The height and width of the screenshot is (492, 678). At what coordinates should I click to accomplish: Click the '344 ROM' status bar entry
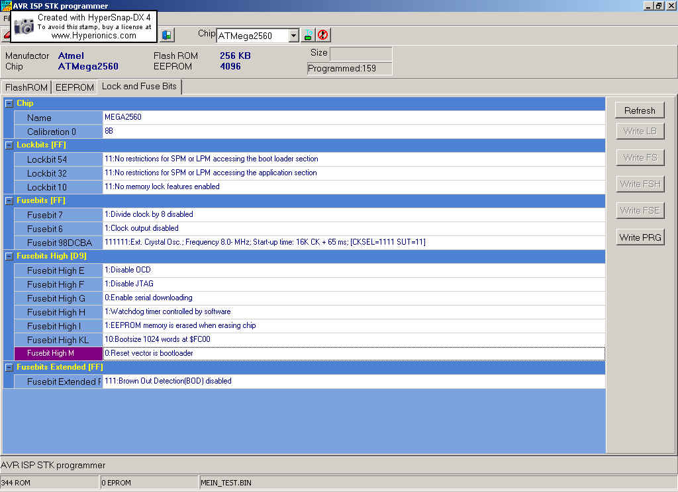(x=49, y=483)
